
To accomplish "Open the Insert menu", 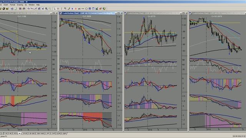I will click(6, 5).
